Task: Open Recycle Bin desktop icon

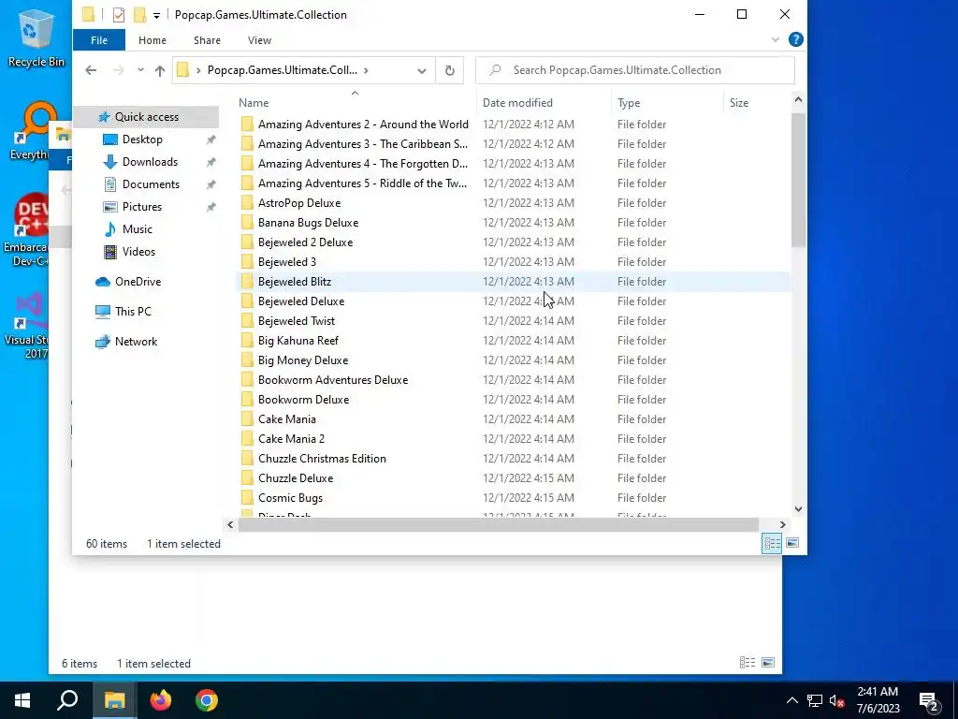Action: tap(35, 37)
